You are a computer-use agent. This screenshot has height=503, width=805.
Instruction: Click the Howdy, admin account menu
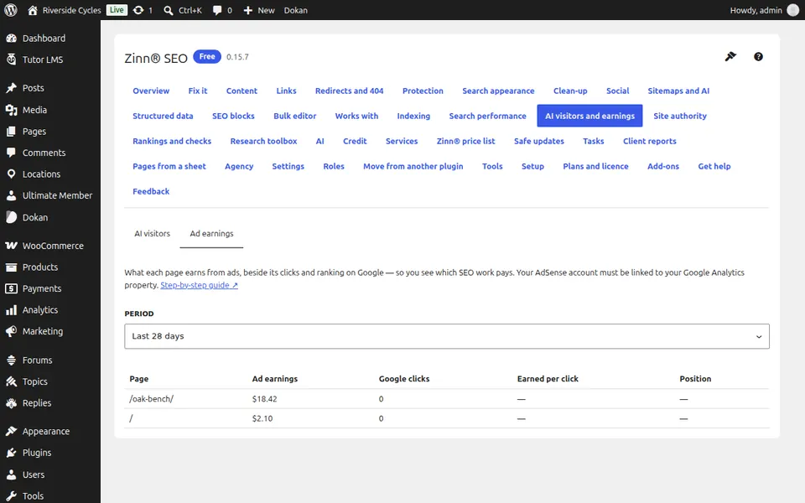point(765,10)
